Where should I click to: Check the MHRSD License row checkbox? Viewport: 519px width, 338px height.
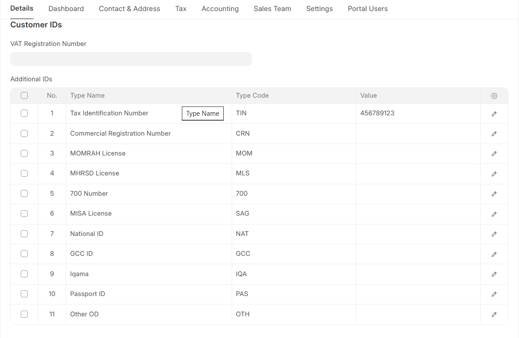pos(24,174)
